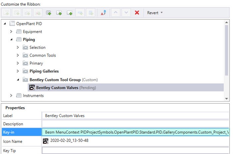Click the OpenPlant PID root node icon
The image size is (233, 154).
pos(12,24)
